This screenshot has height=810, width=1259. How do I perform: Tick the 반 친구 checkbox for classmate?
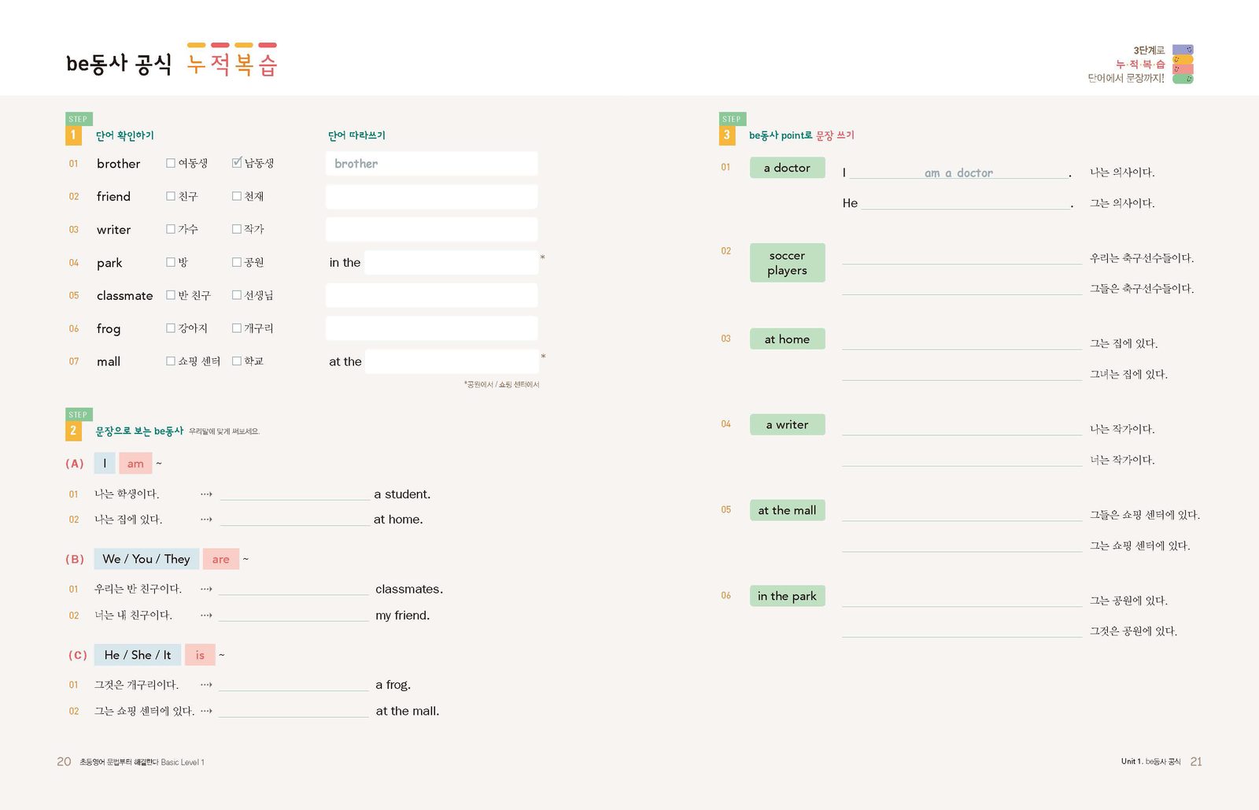coord(171,295)
